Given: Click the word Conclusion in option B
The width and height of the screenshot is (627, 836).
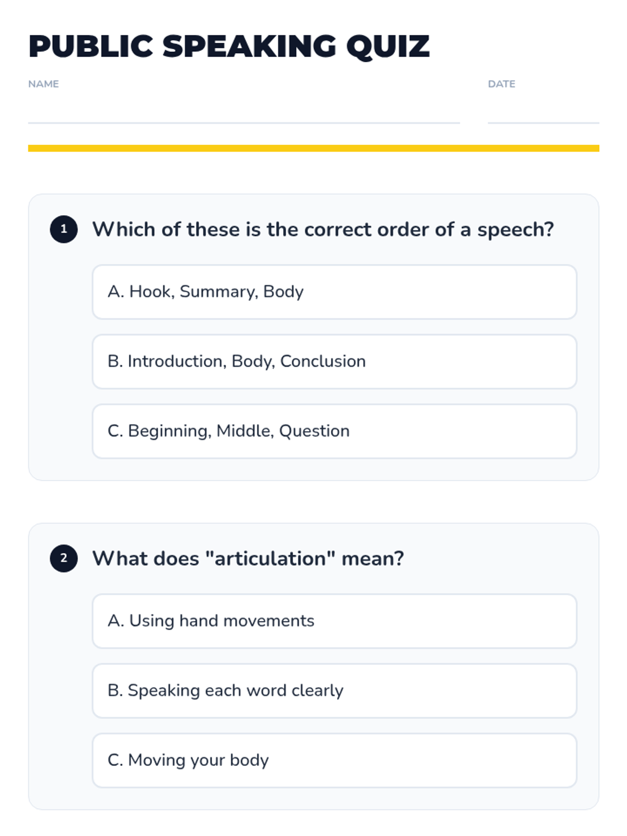Looking at the screenshot, I should click(323, 362).
